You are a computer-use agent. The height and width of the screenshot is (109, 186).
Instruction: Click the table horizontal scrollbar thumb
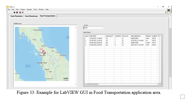pos(92,84)
